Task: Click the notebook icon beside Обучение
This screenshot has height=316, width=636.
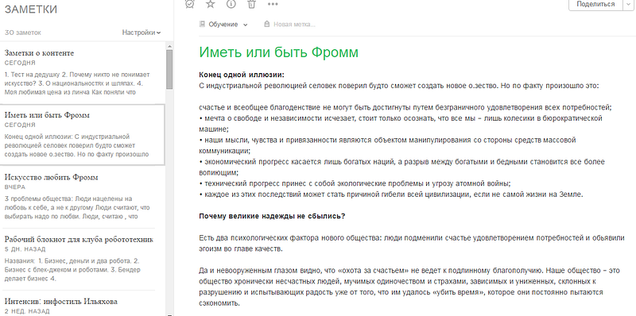Action: click(202, 25)
